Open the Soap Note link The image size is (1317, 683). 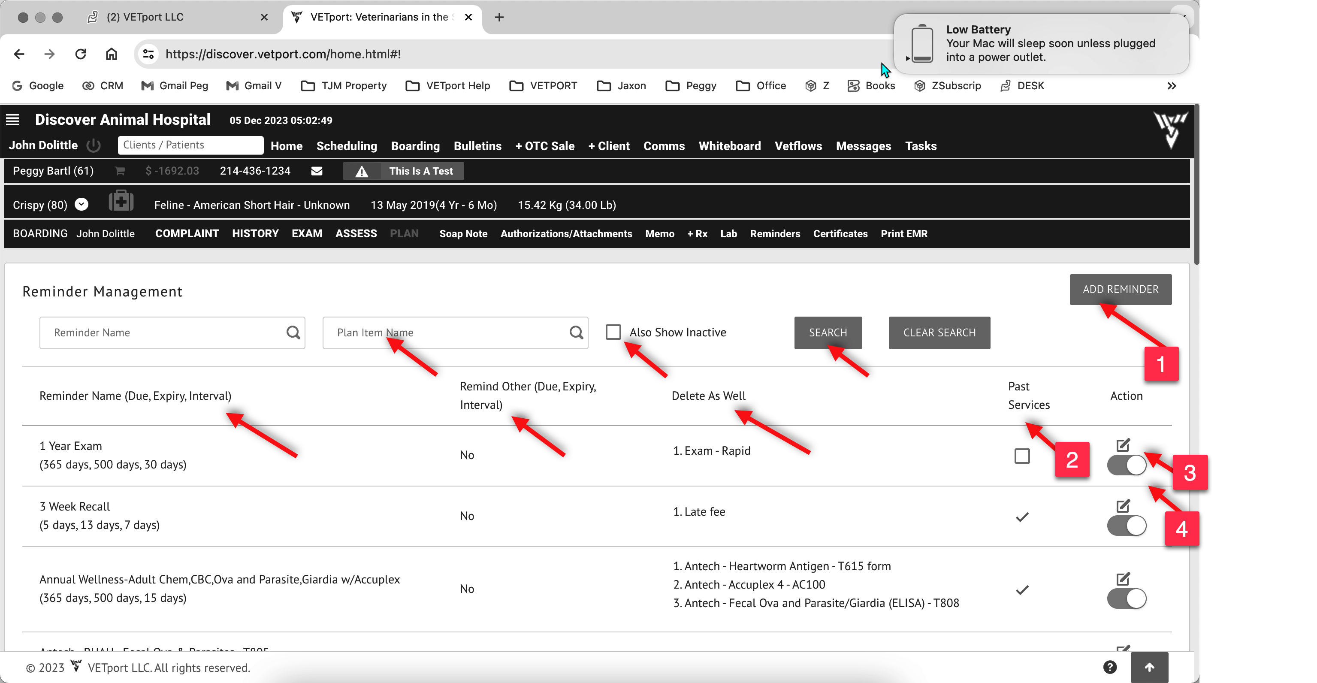click(x=463, y=234)
